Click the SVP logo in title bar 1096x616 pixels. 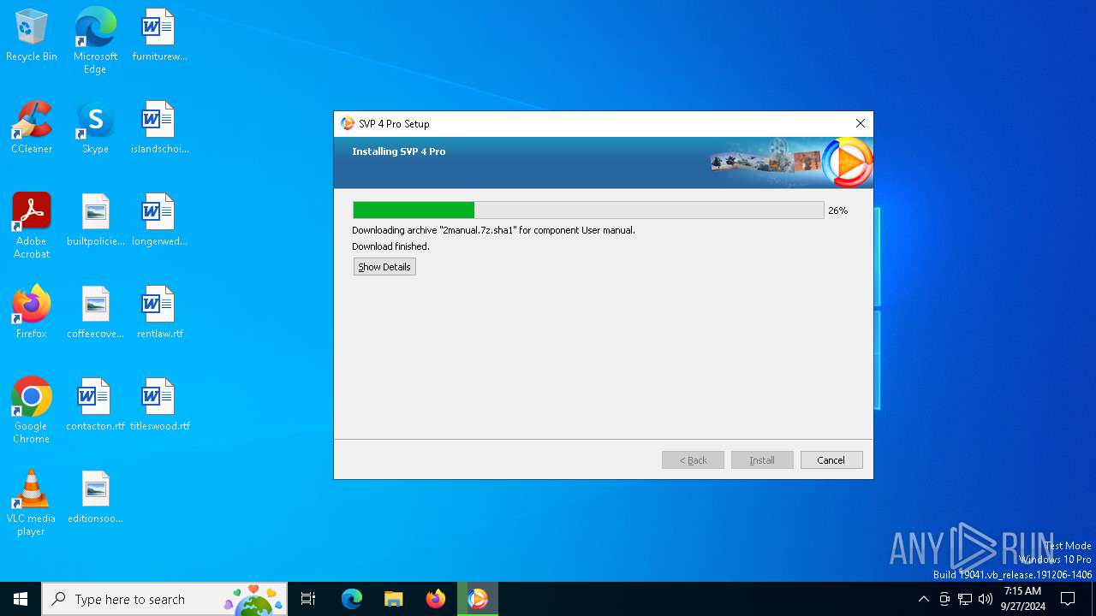[x=348, y=124]
